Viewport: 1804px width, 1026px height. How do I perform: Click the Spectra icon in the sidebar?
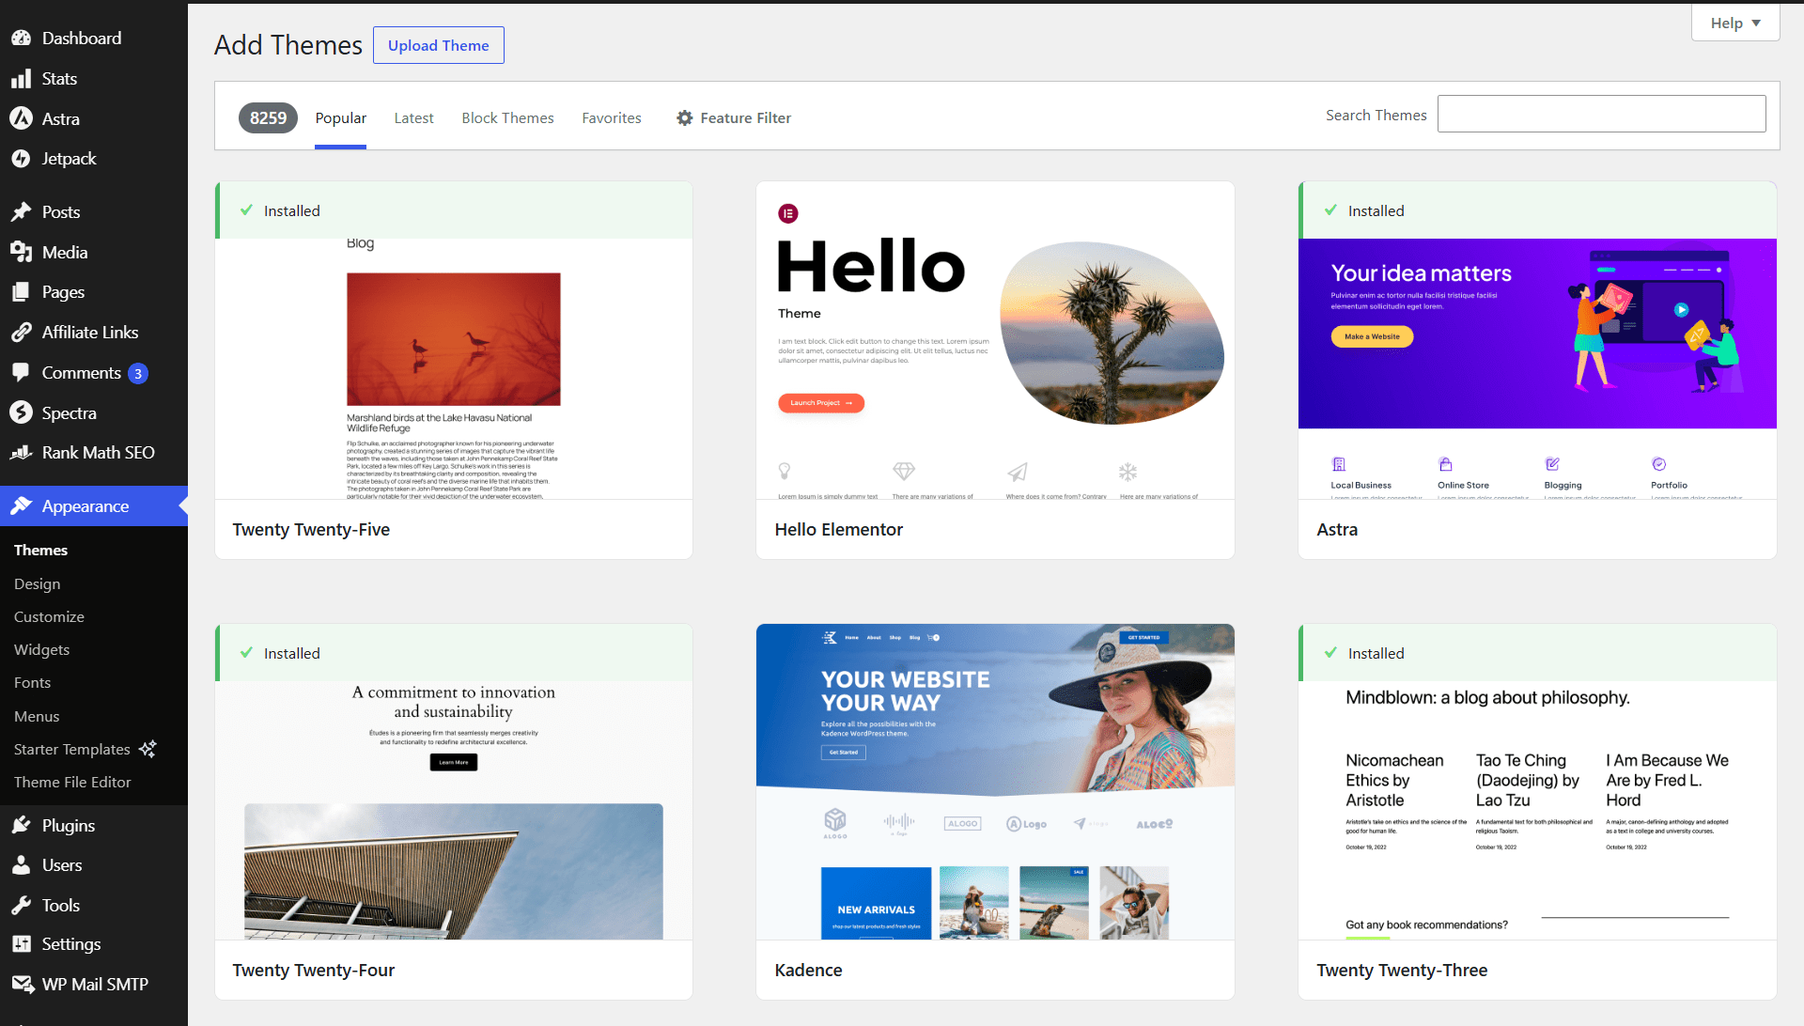point(21,412)
